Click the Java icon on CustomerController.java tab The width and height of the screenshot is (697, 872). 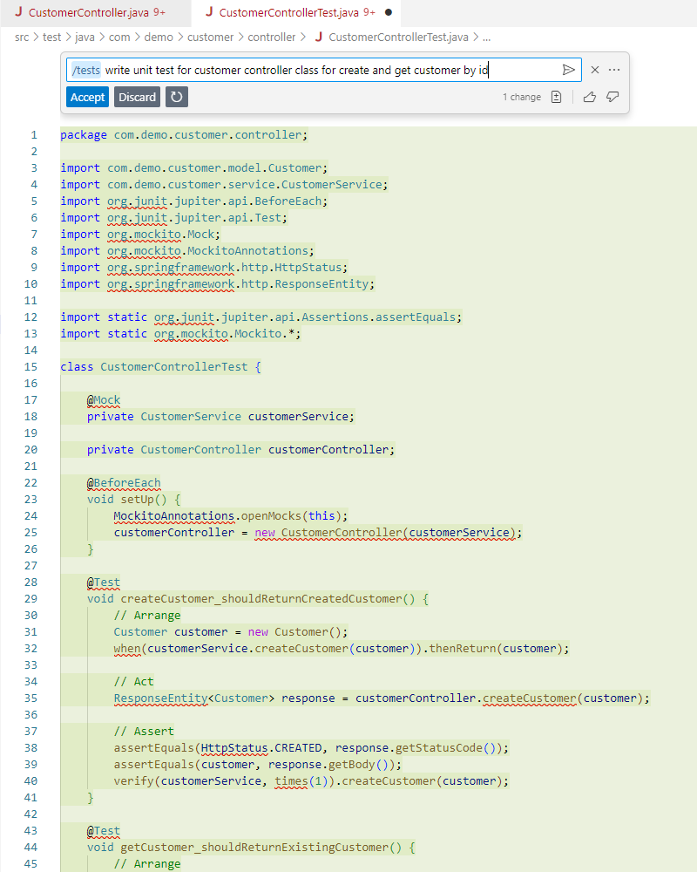click(18, 11)
